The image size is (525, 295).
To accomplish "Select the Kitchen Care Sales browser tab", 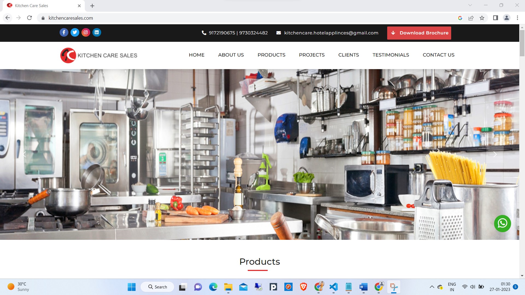I will point(44,6).
